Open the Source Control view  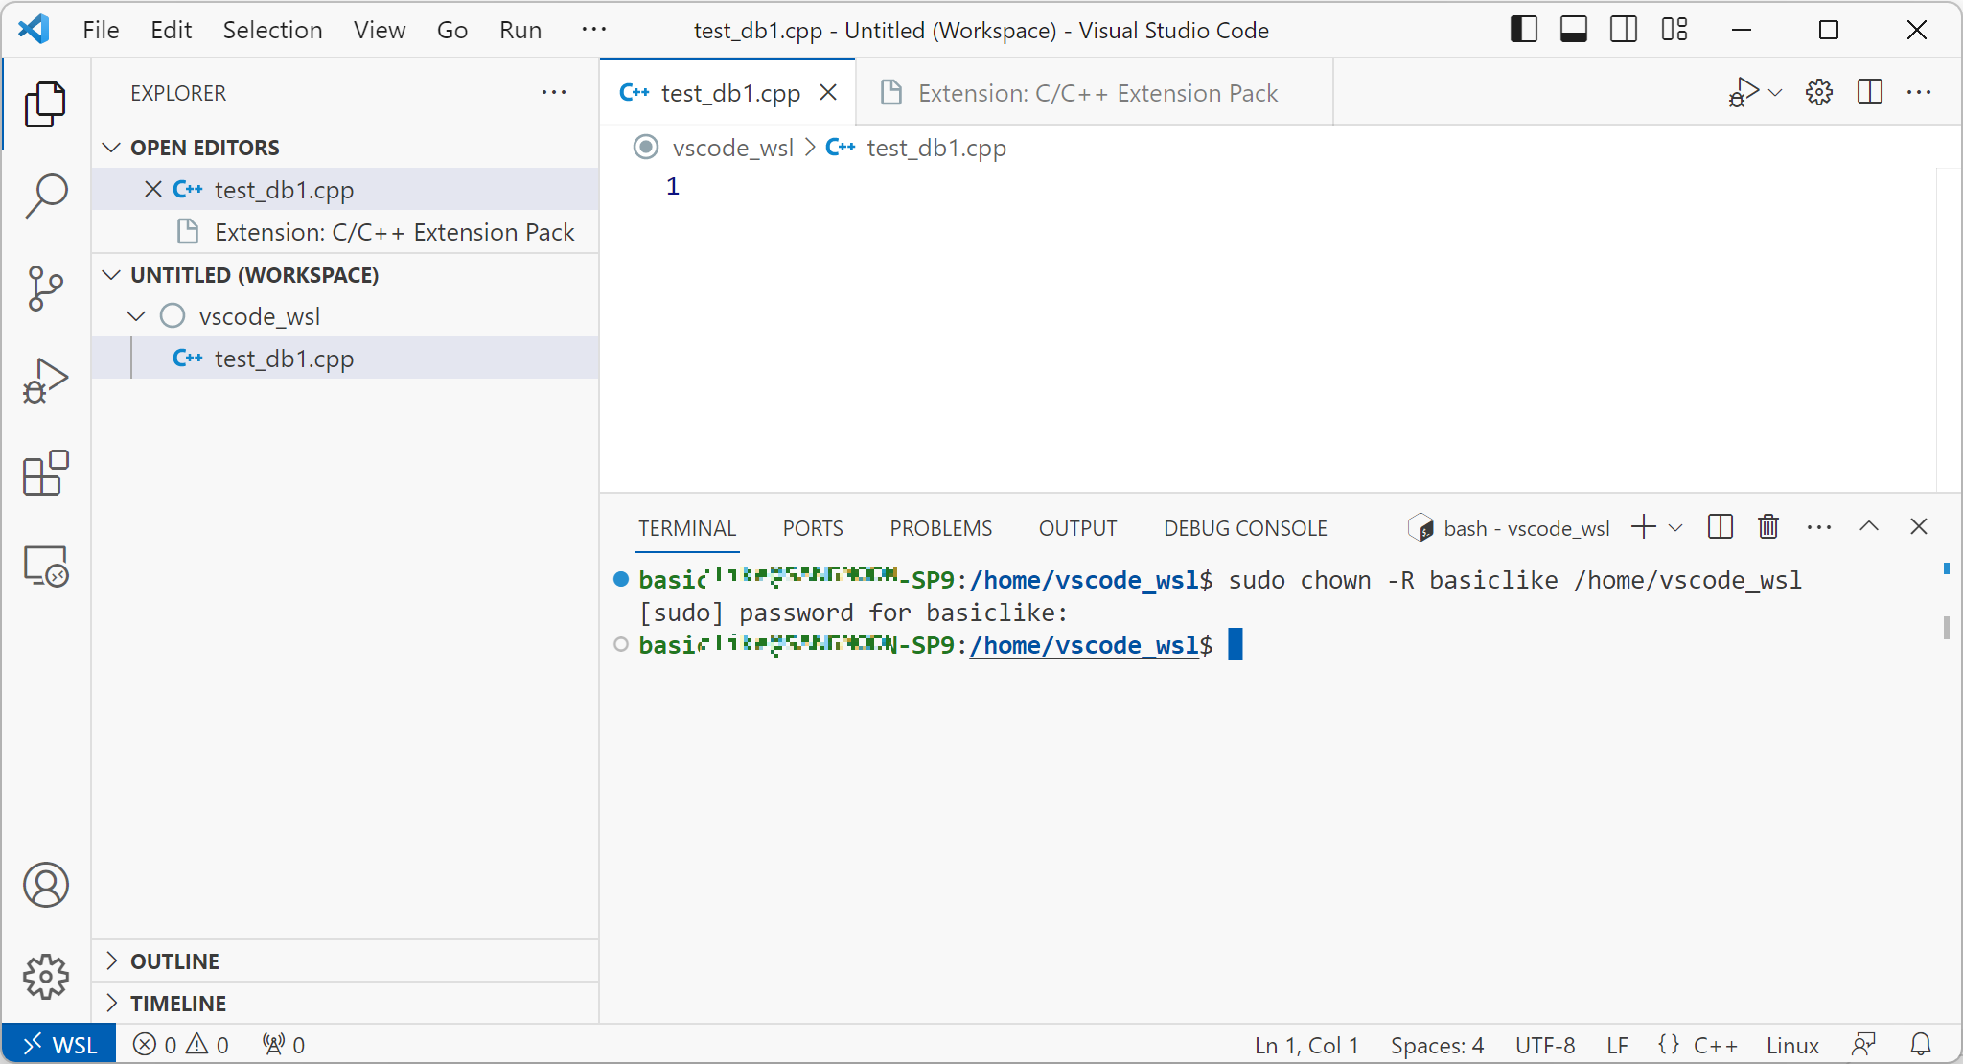45,288
